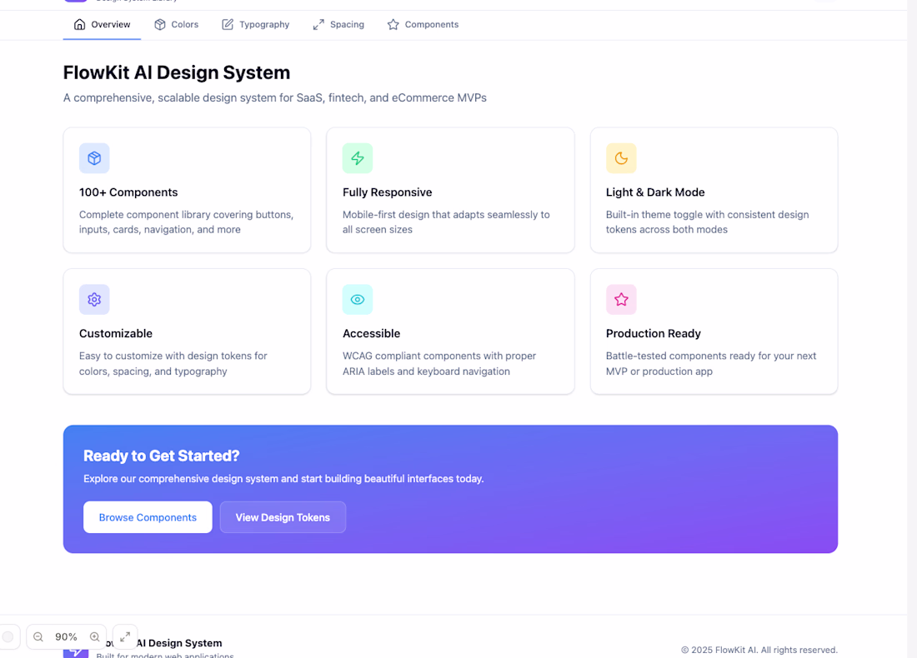917x658 pixels.
Task: Click the edit icon beside Typography
Action: click(228, 24)
